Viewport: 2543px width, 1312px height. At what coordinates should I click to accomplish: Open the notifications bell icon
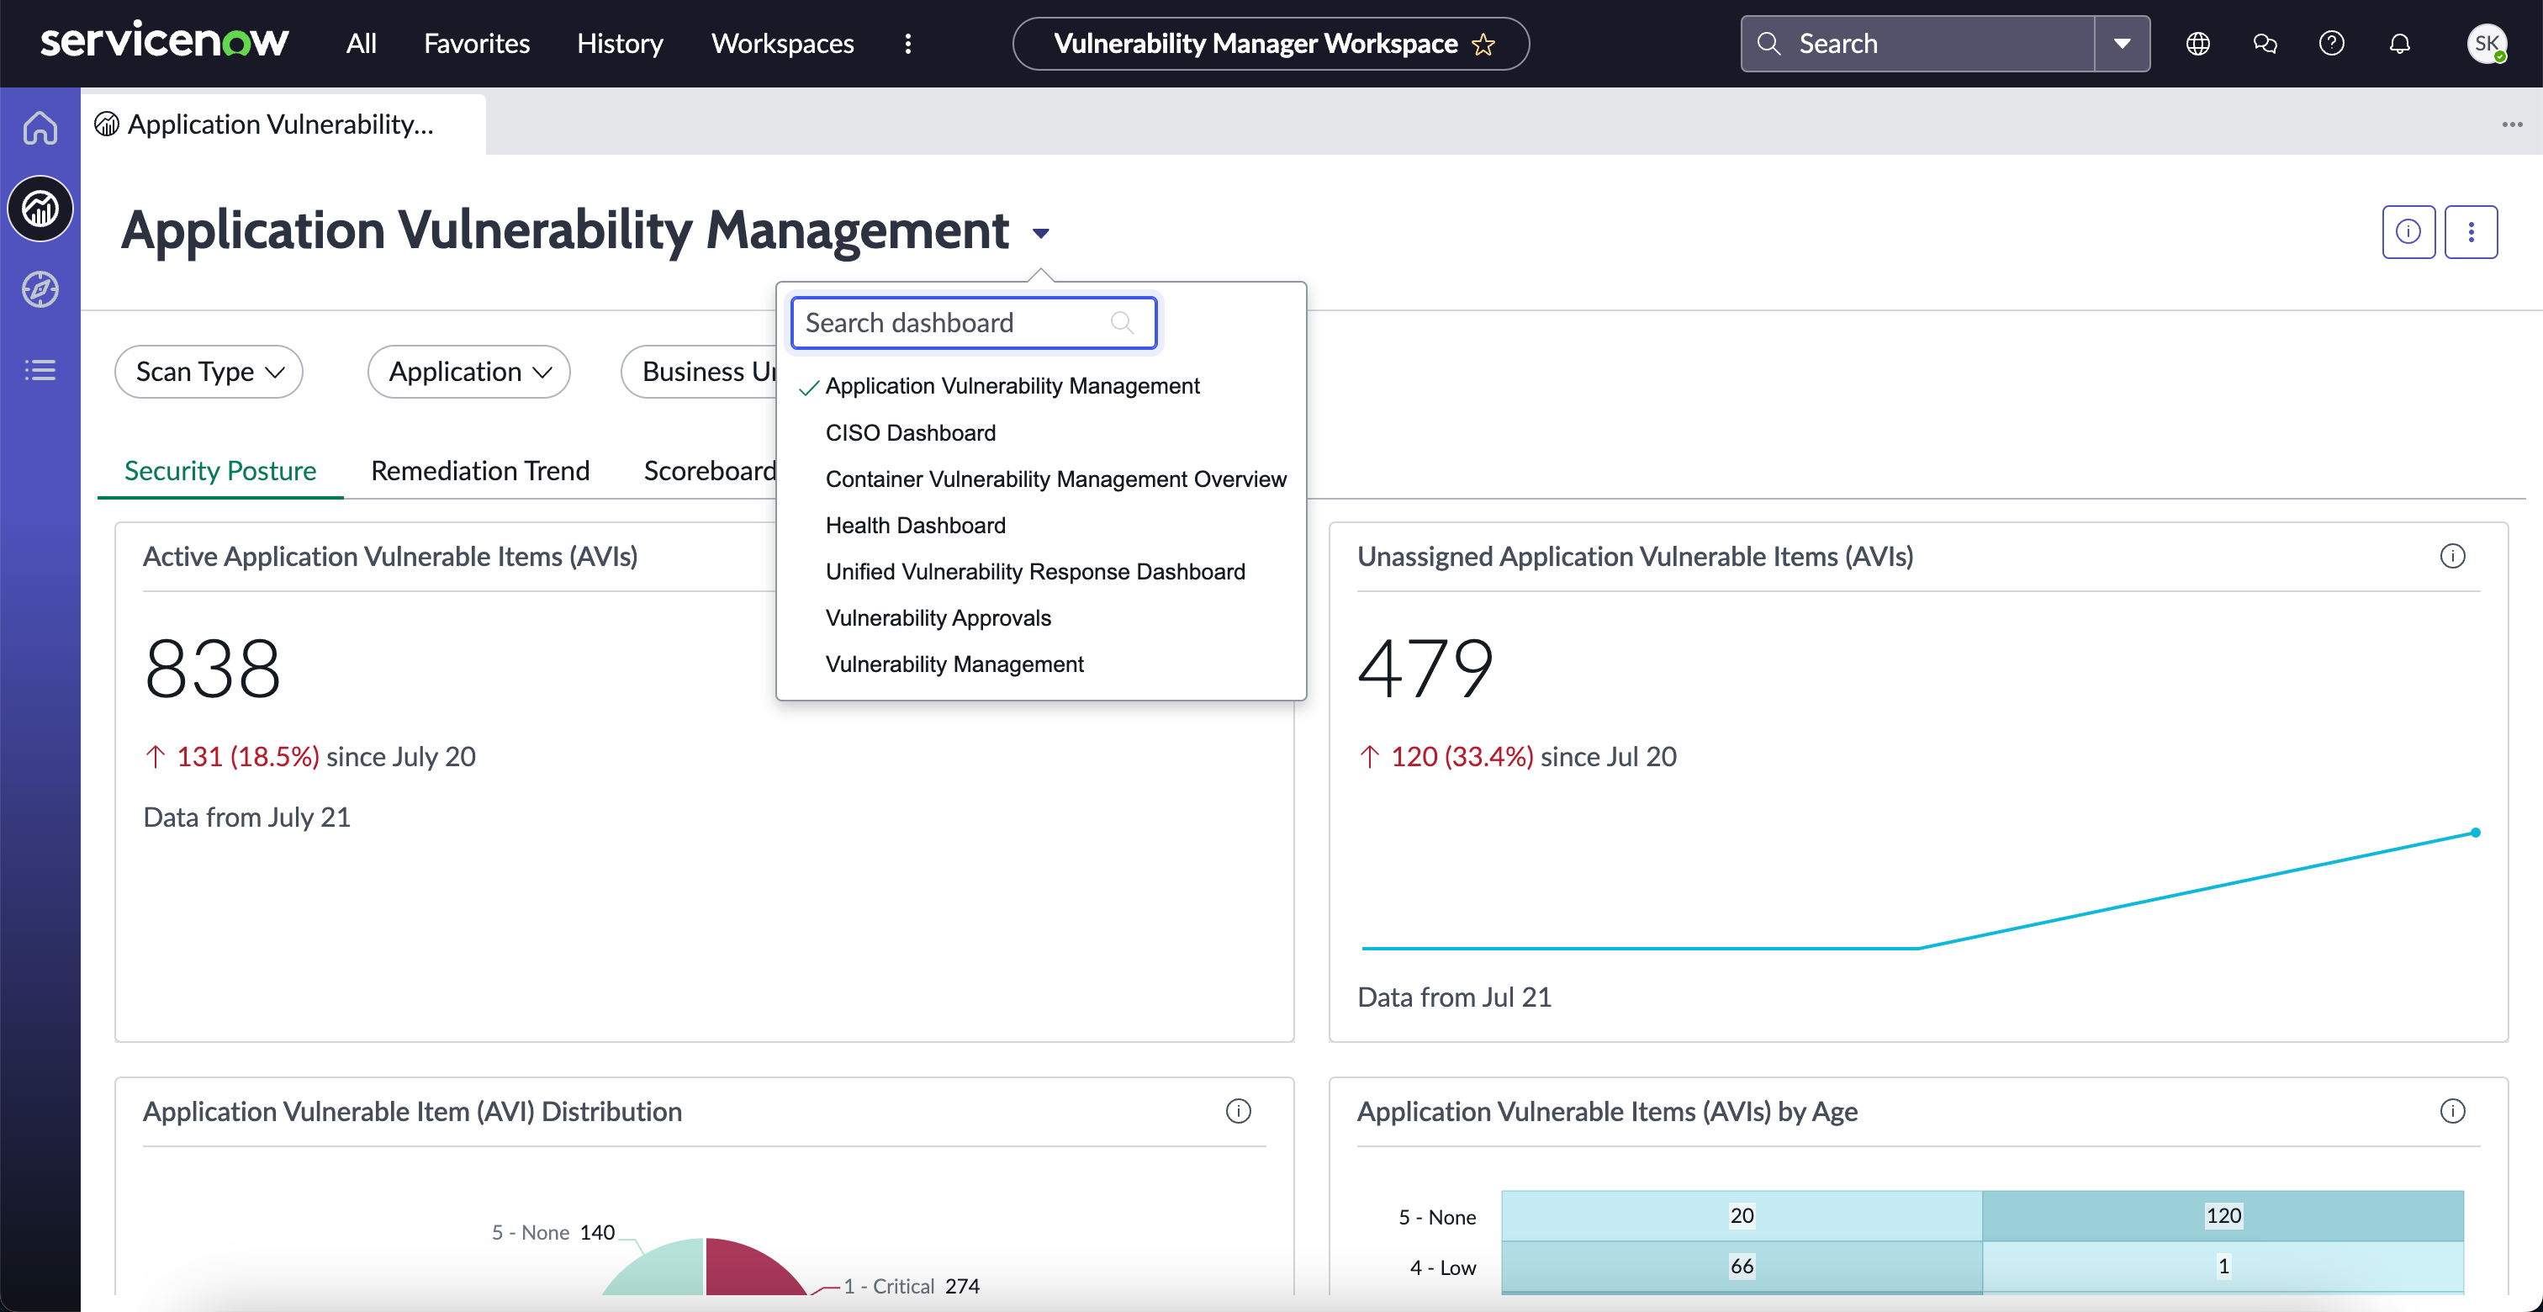click(x=2400, y=44)
